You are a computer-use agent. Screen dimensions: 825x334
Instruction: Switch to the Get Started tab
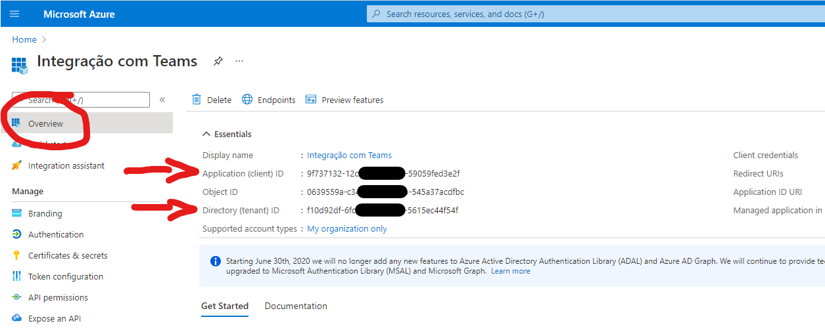[225, 306]
